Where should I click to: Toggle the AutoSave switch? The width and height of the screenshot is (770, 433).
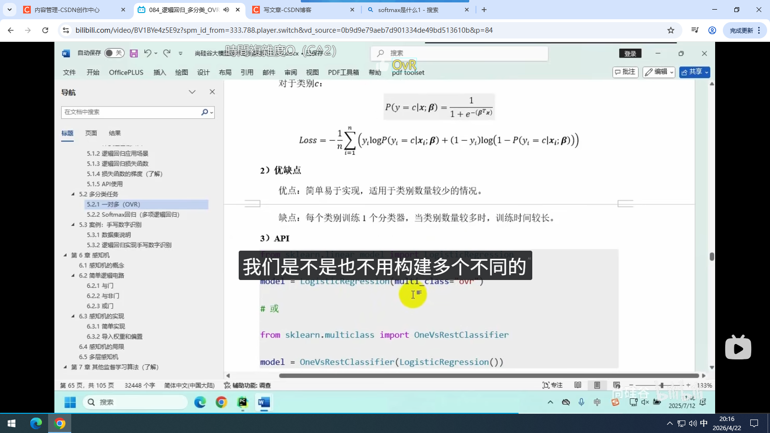tap(115, 53)
